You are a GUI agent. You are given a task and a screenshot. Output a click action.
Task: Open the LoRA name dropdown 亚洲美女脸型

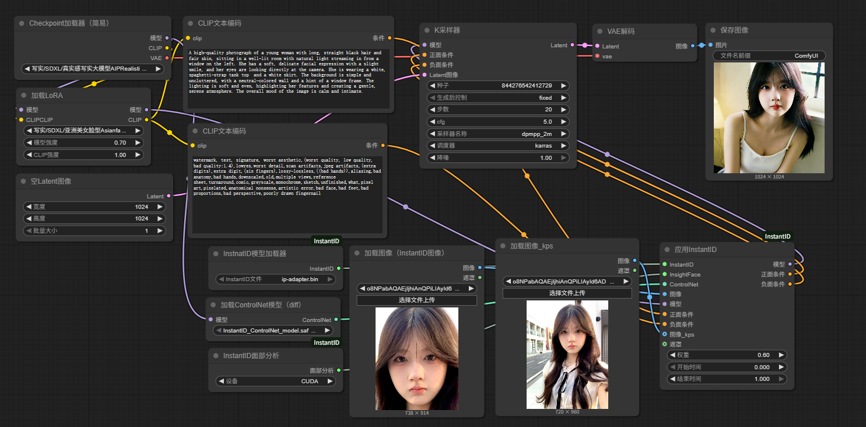(83, 131)
